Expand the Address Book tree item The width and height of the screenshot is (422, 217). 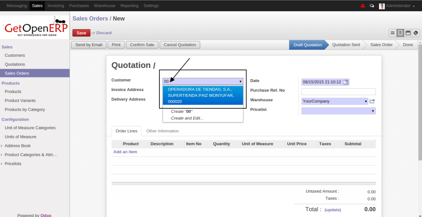pos(2,146)
